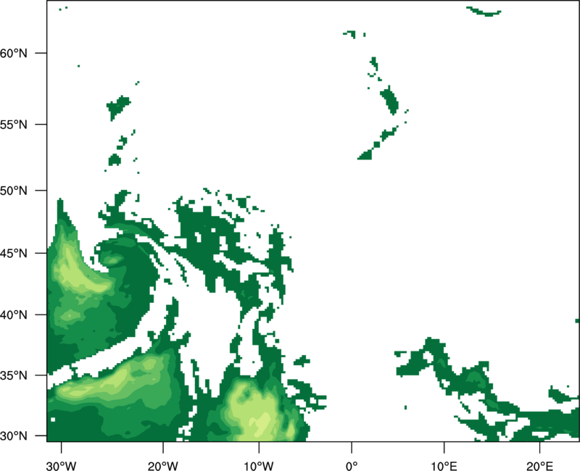Click the 30°W longitude label

point(61,466)
